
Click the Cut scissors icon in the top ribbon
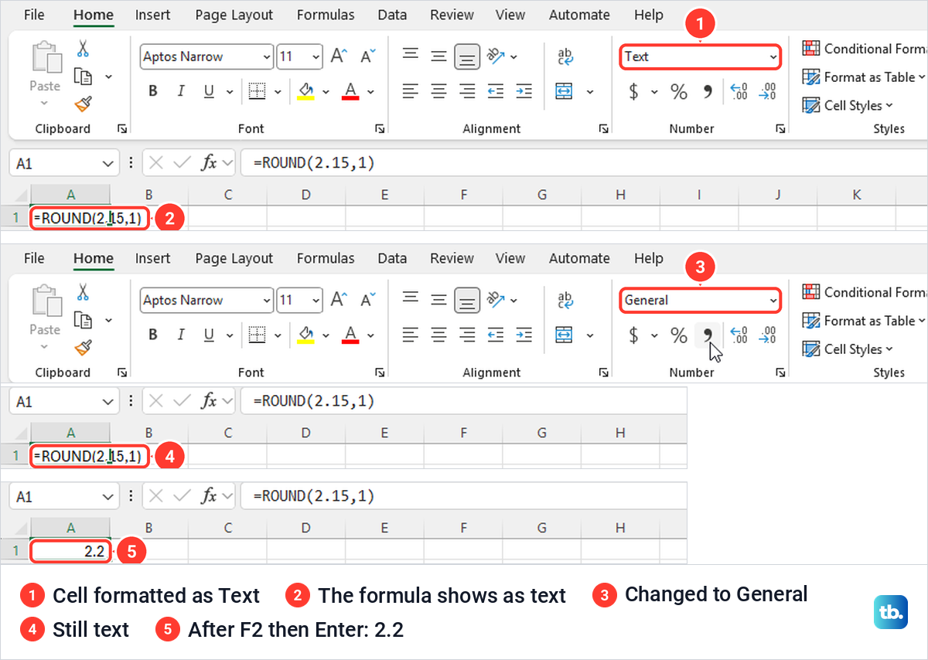pos(83,48)
